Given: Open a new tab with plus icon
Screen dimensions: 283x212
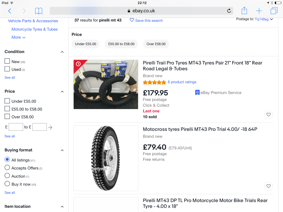Looking at the screenshot, I should [x=259, y=11].
